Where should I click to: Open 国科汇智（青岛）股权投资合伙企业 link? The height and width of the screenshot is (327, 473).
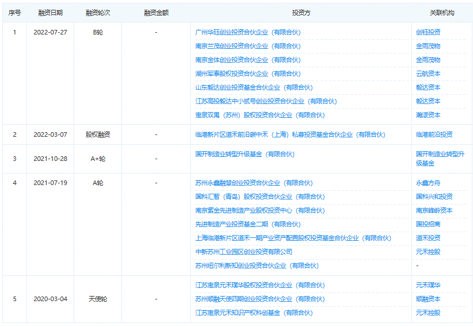tap(260, 197)
